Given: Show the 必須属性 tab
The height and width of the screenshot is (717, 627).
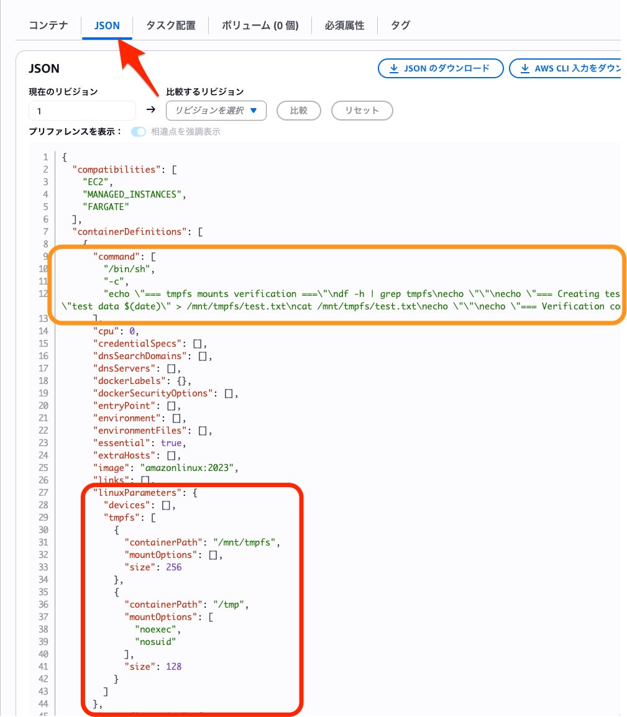Looking at the screenshot, I should pyautogui.click(x=344, y=25).
